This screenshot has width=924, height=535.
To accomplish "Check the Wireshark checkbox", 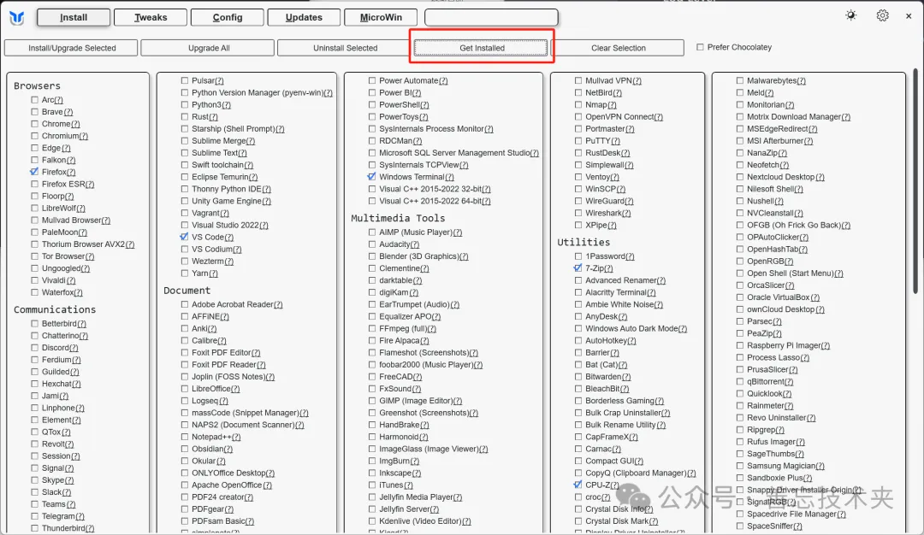I will 578,213.
